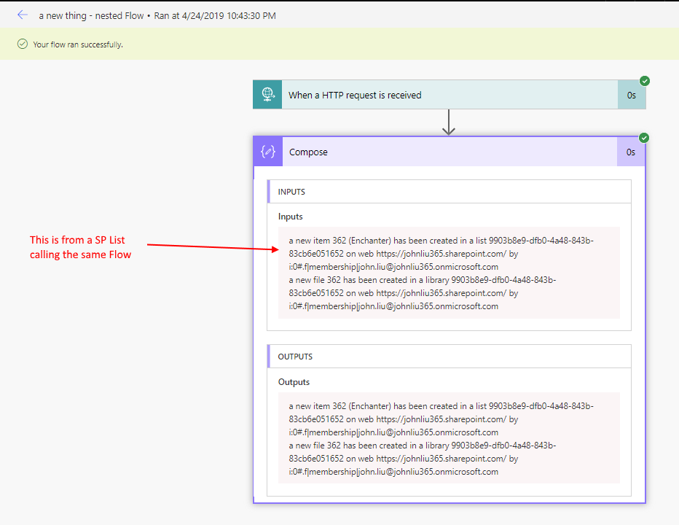The width and height of the screenshot is (679, 525).
Task: Collapse the INPUTS section header
Action: click(448, 192)
